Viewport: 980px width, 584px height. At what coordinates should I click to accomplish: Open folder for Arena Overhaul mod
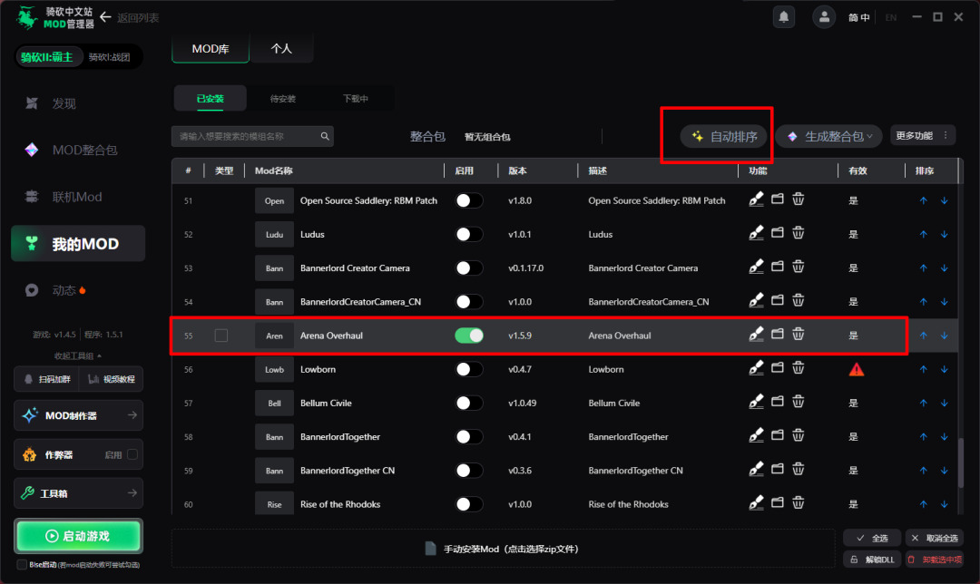[x=777, y=334]
